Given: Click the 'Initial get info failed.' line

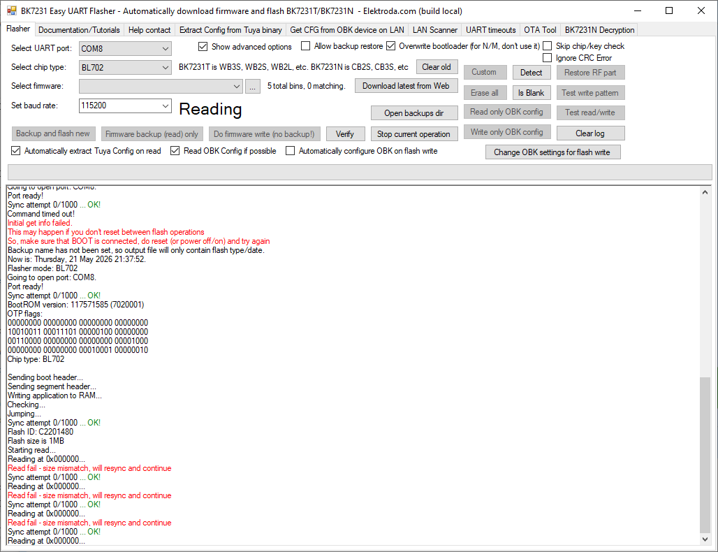Looking at the screenshot, I should pyautogui.click(x=40, y=223).
